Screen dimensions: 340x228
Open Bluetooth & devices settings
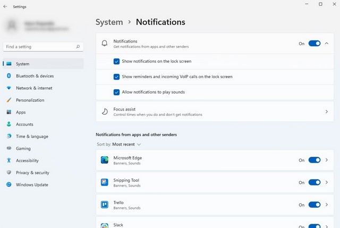(x=44, y=76)
